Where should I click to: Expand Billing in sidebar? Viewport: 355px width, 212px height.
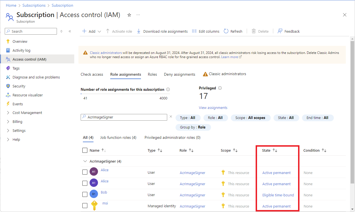tap(8, 122)
